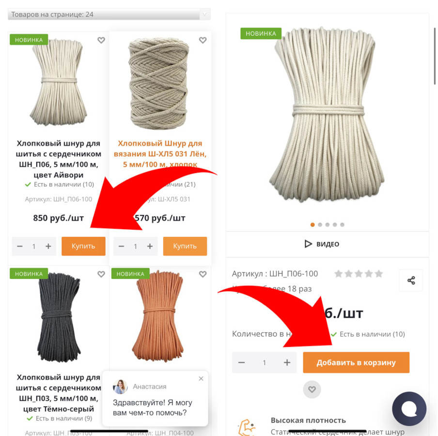Image resolution: width=438 pixels, height=436 pixels.
Task: Expand 'Товаров на странице: 24' dropdown
Action: [x=109, y=14]
